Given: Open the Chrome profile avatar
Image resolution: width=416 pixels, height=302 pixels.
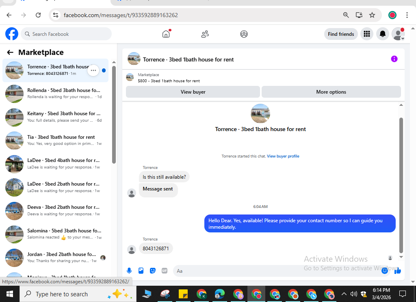Looking at the screenshot, I should (x=392, y=15).
